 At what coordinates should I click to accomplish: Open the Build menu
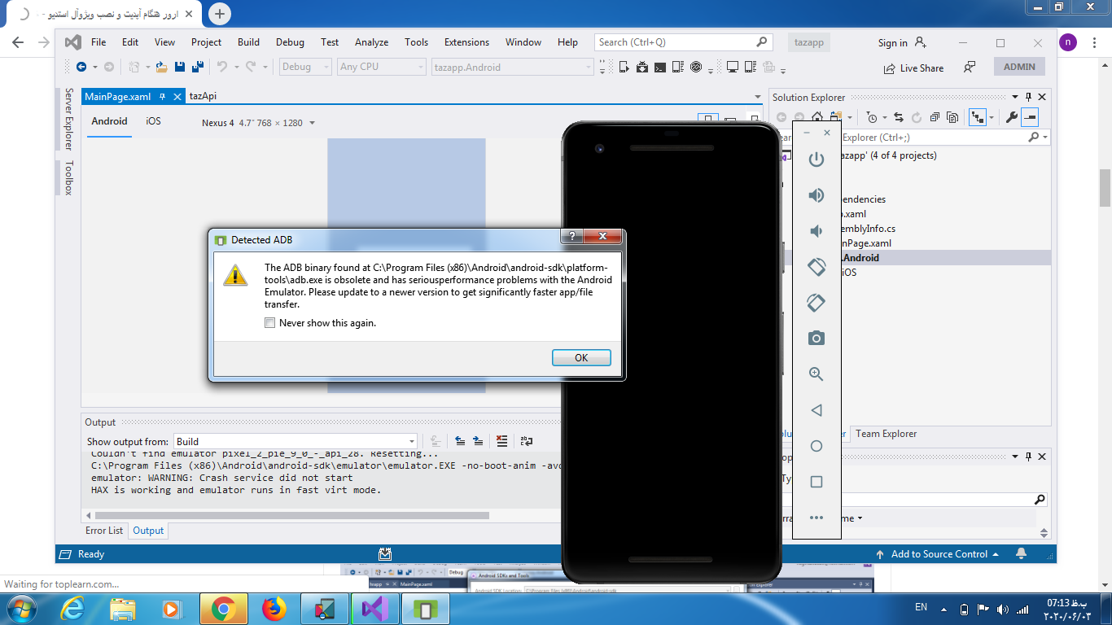(x=248, y=42)
